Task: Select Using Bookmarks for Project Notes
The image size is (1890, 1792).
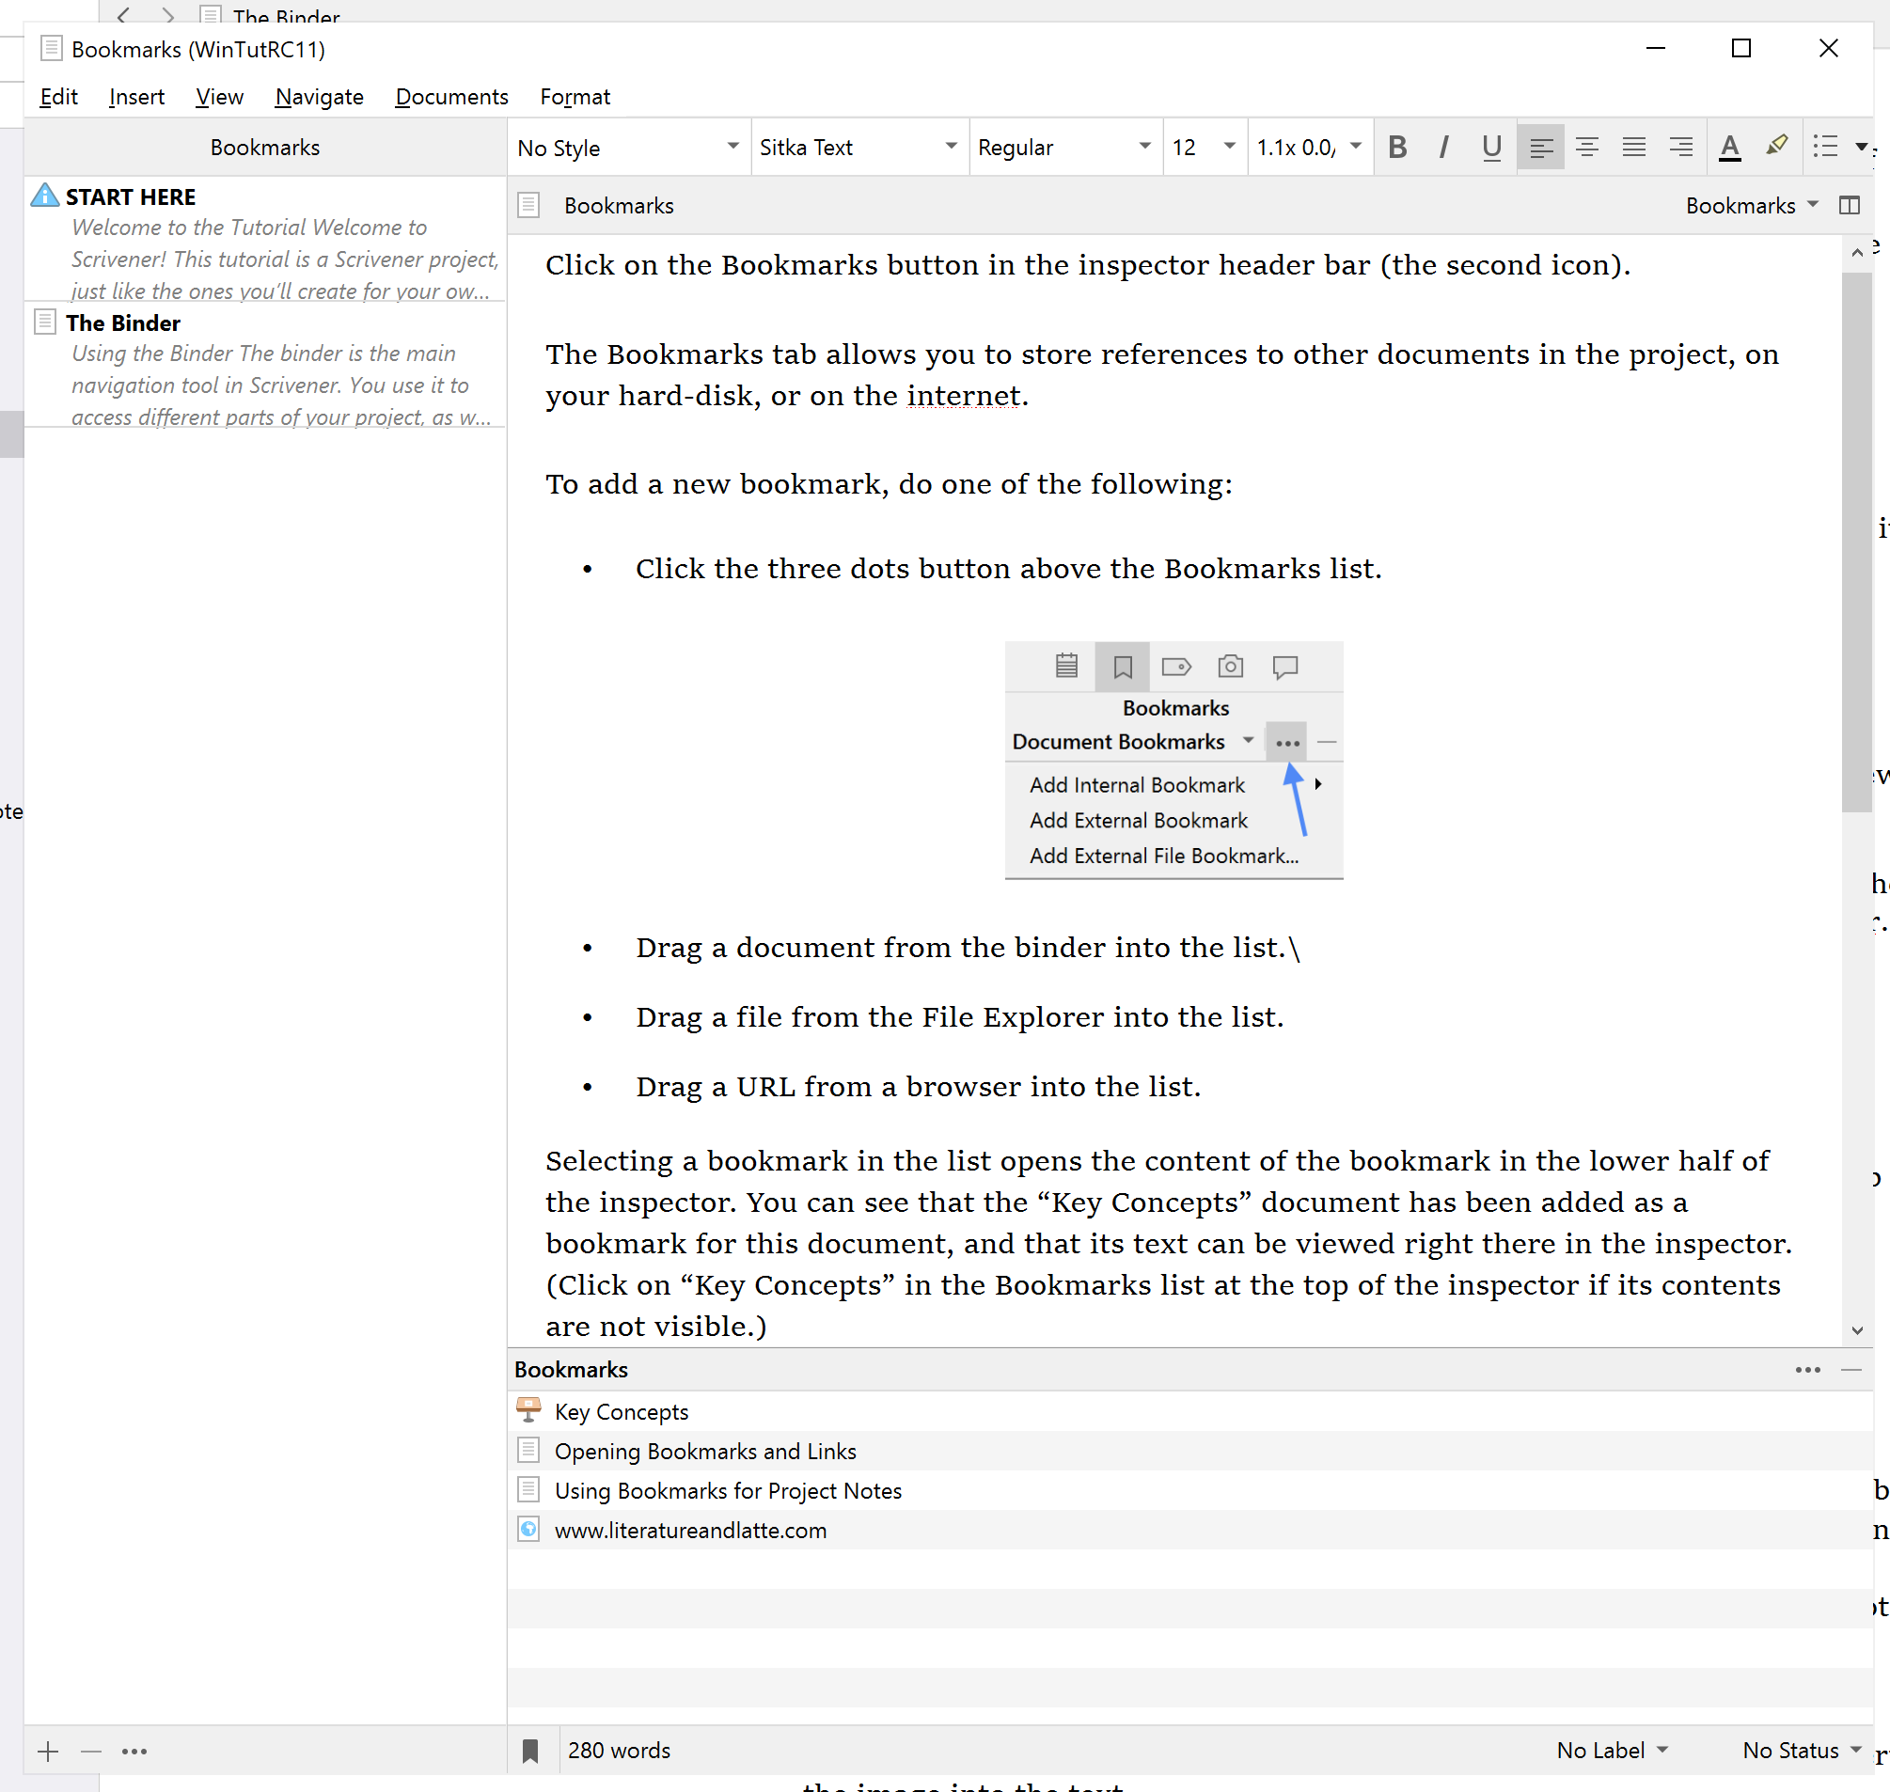Action: tap(1189, 1490)
